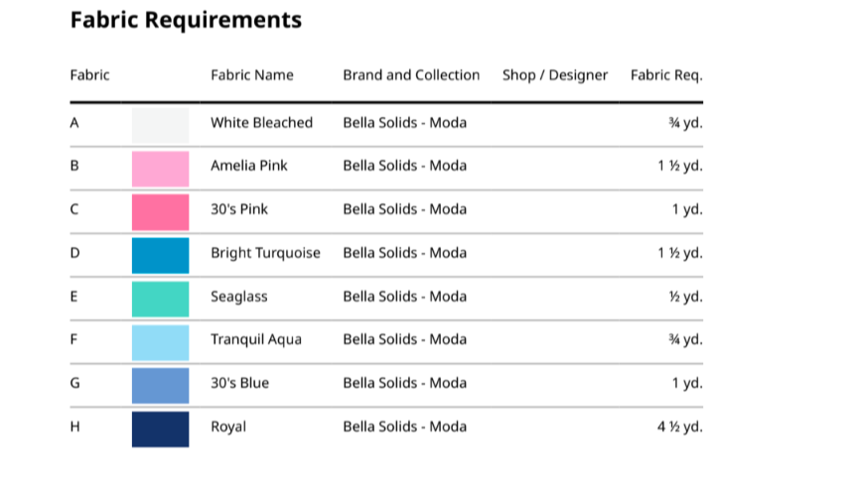Click the Tranquil Aqua fabric name
This screenshot has height=498, width=858.
tap(256, 339)
